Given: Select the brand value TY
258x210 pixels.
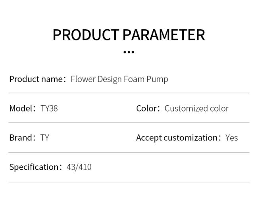Looking at the screenshot, I should click(x=45, y=138).
